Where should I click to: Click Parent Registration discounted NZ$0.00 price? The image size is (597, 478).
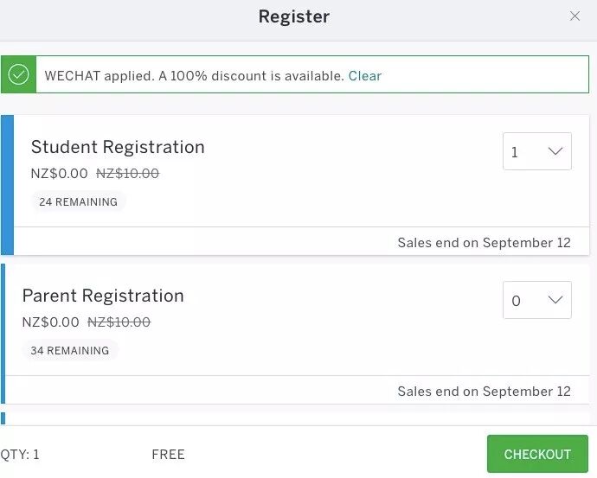pos(51,322)
